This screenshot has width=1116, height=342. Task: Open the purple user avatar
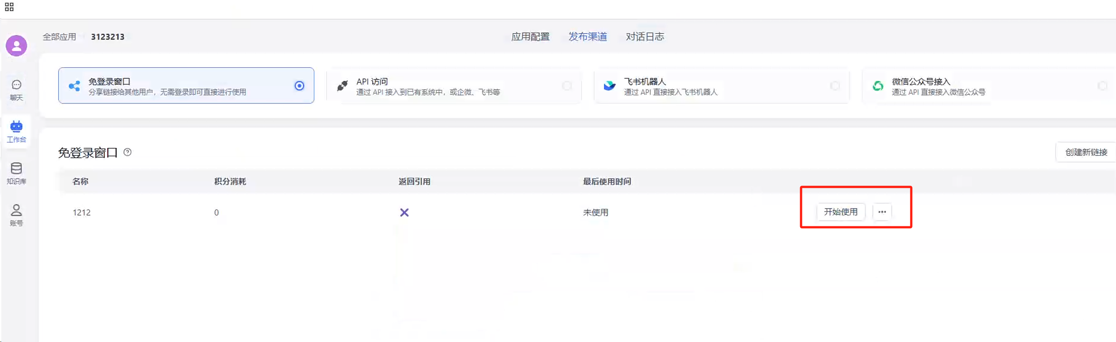17,46
